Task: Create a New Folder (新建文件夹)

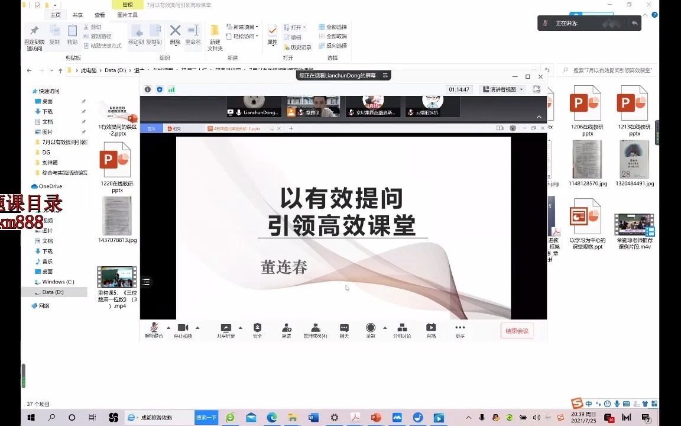Action: tap(215, 37)
